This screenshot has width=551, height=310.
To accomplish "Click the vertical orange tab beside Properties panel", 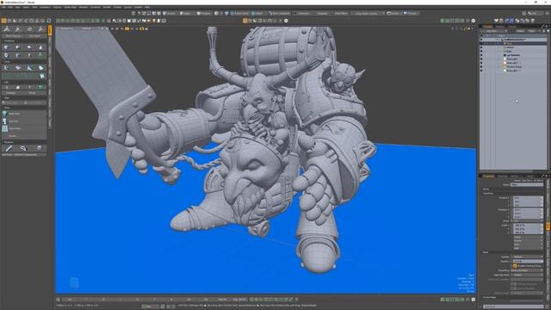I will (x=548, y=226).
